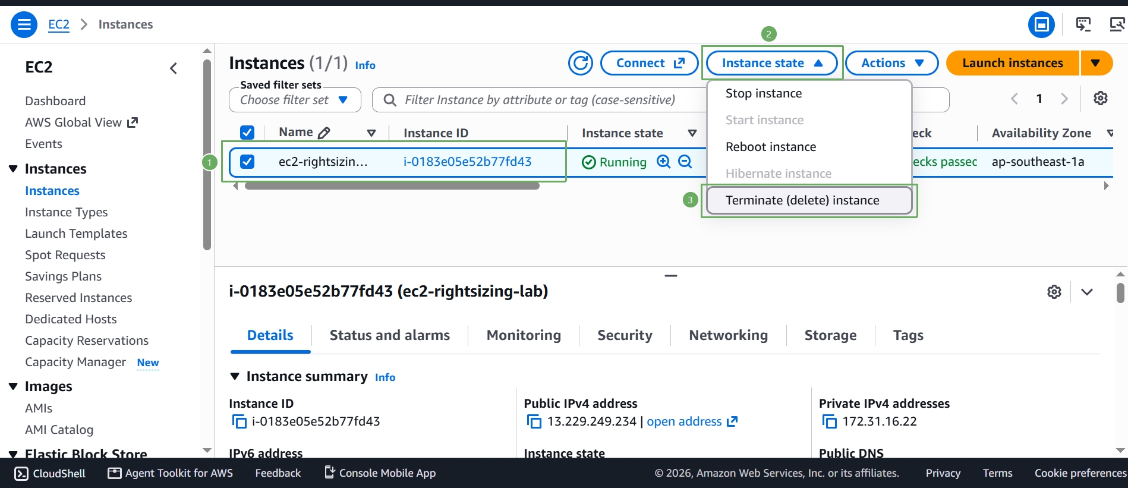The width and height of the screenshot is (1128, 488).
Task: Go to previous page arrow
Action: point(1014,99)
